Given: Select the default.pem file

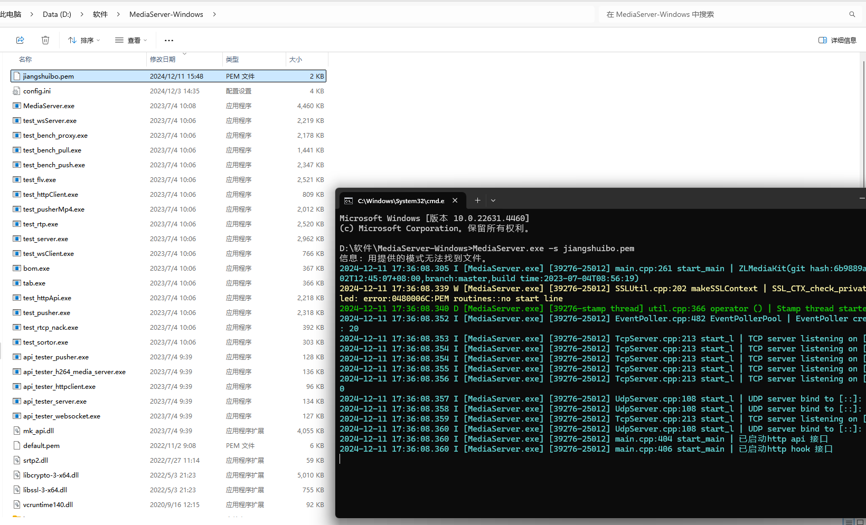Looking at the screenshot, I should pos(41,446).
